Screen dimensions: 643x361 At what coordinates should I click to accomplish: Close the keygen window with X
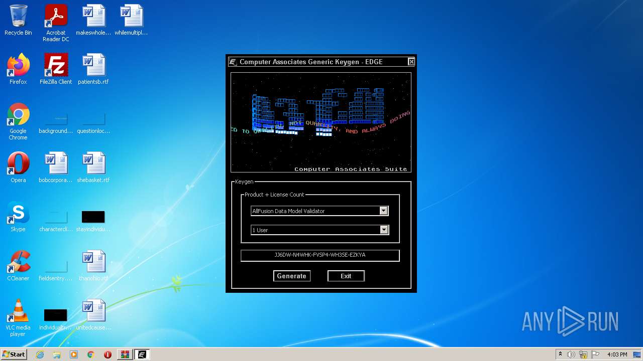coord(411,62)
